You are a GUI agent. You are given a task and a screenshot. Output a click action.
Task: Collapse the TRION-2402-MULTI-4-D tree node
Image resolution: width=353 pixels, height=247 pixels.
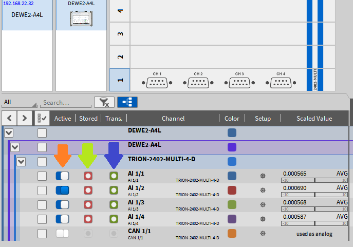(x=21, y=162)
